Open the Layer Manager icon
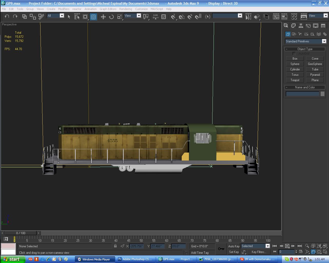This screenshot has width=329, height=263. 266,16
